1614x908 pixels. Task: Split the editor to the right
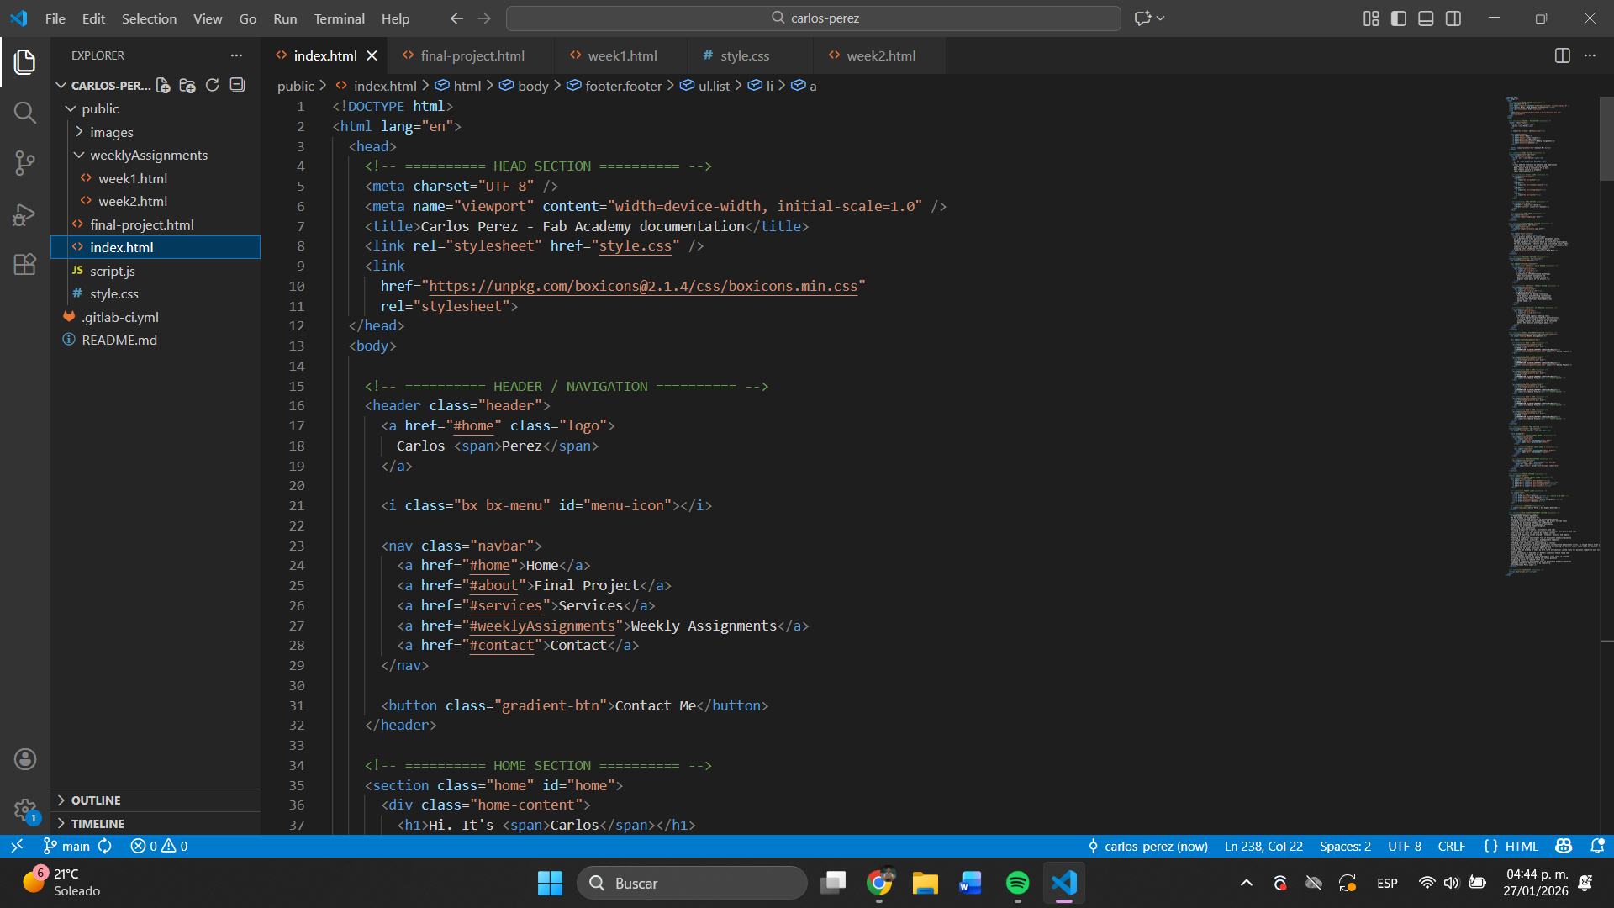(x=1562, y=55)
